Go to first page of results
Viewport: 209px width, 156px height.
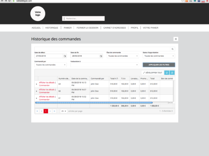point(37,111)
